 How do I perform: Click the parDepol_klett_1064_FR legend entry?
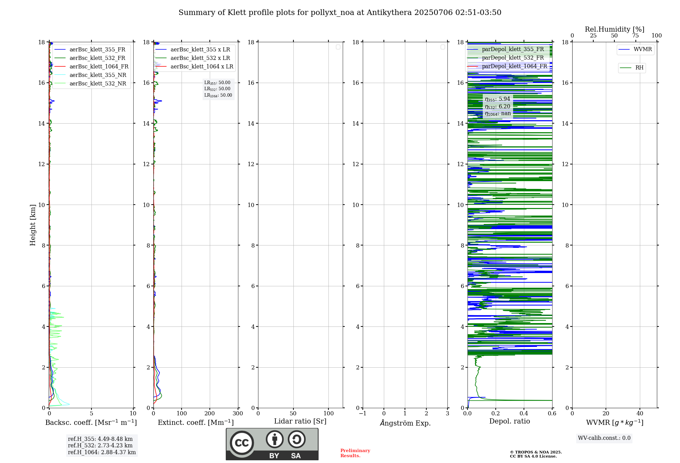tap(507, 66)
